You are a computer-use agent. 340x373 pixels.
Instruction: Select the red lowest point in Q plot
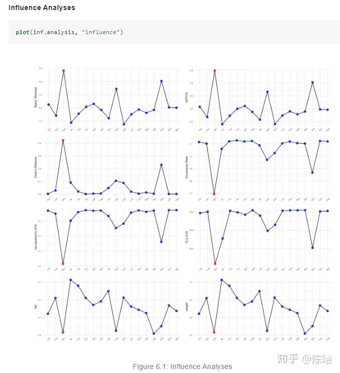(x=214, y=264)
